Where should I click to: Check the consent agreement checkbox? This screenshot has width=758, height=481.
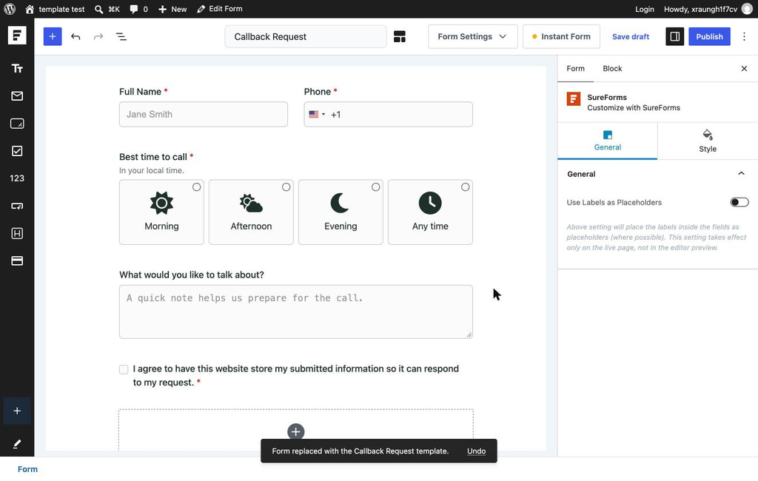[124, 369]
